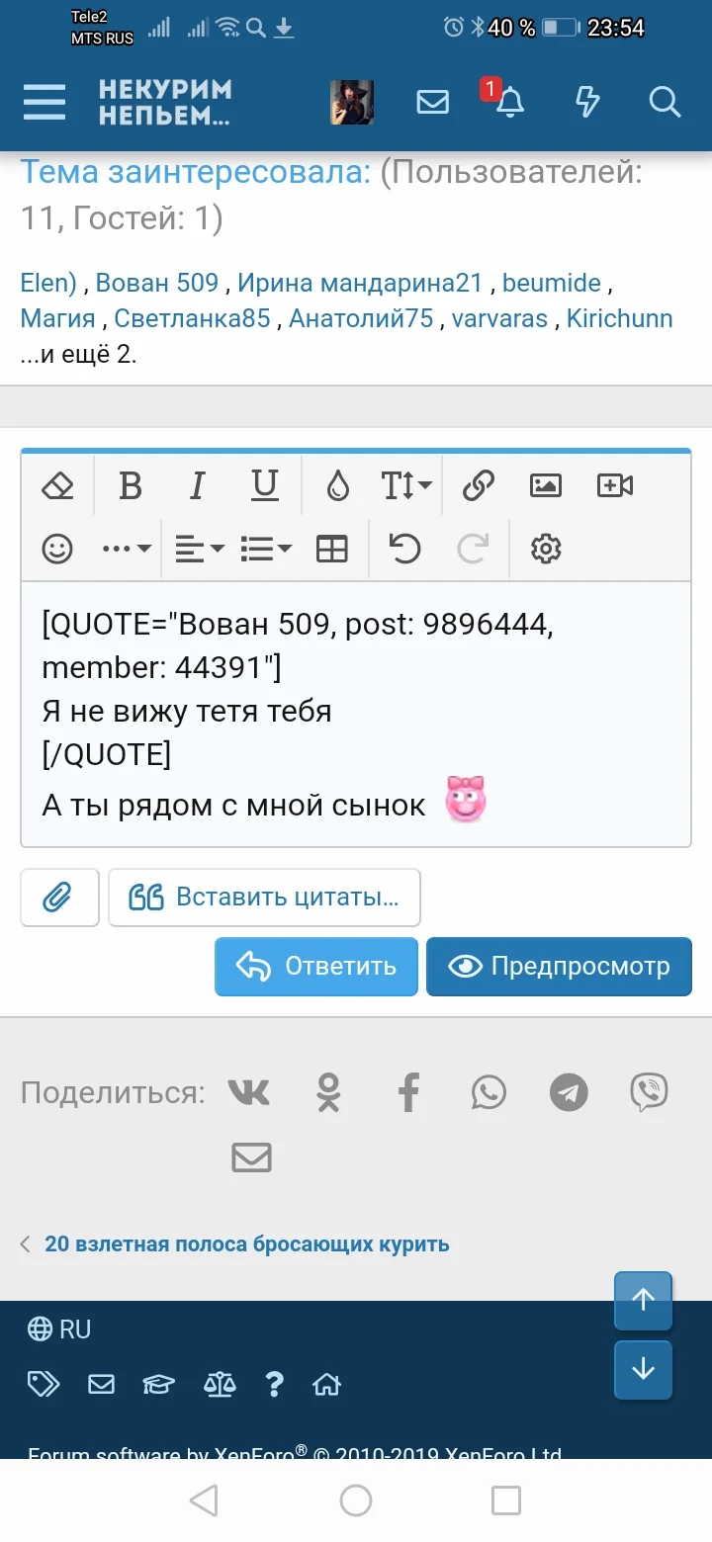Click inside the reply text area
The width and height of the screenshot is (712, 1542).
tap(356, 714)
